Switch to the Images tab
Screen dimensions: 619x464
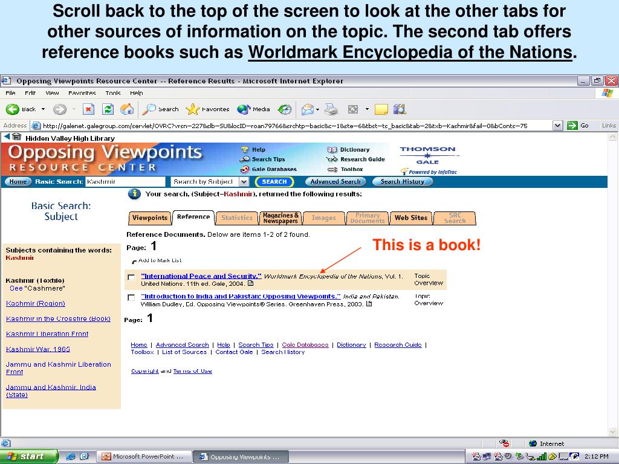(x=324, y=217)
